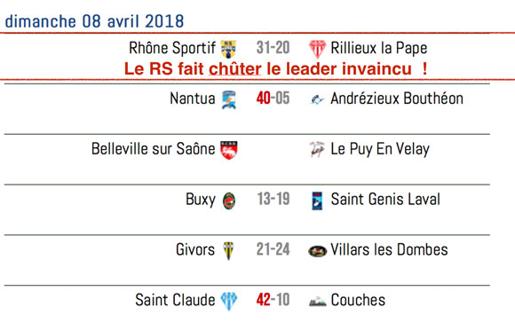Screen dimensions: 515x323
Task: Open the Nantua team crest
Action: point(228,99)
